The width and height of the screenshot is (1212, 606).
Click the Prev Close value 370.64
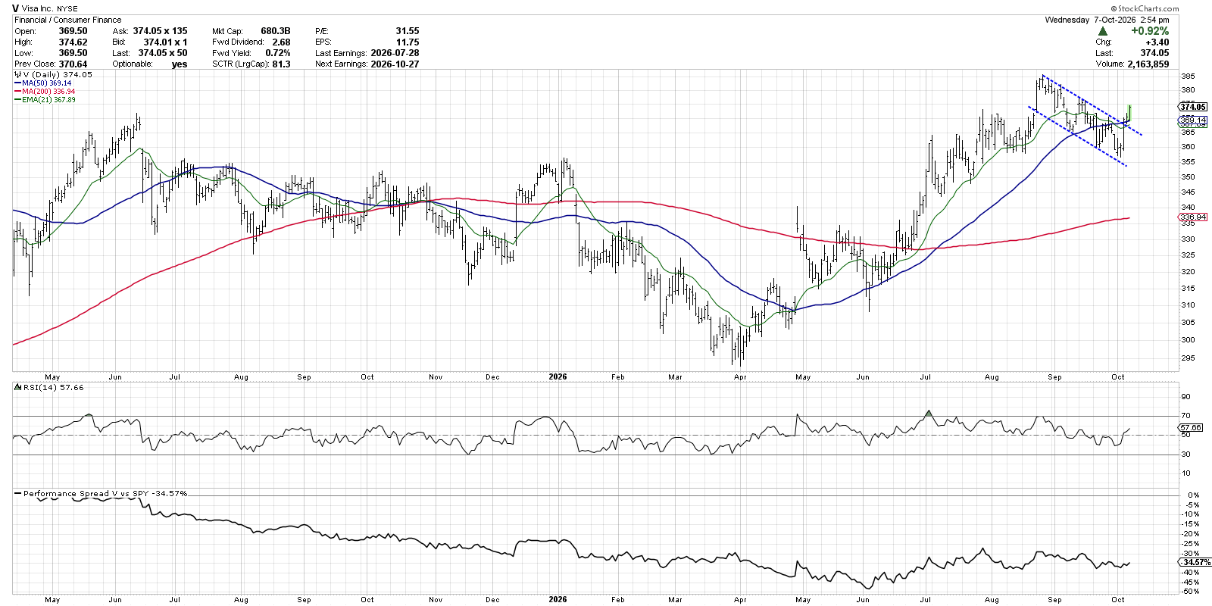pos(73,64)
